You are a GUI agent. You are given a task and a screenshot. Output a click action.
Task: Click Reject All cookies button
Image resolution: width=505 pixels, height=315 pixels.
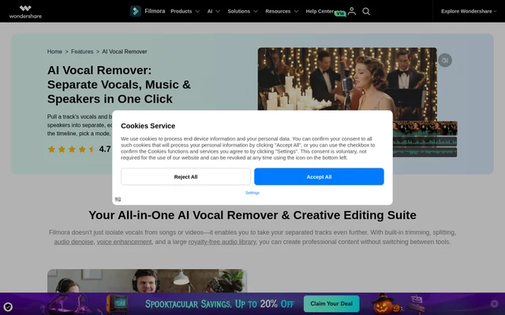pyautogui.click(x=186, y=176)
